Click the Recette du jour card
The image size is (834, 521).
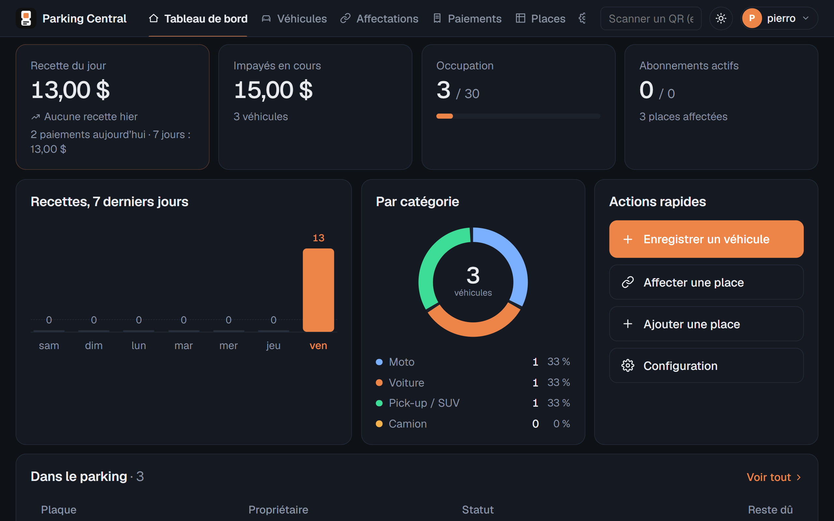click(x=113, y=107)
